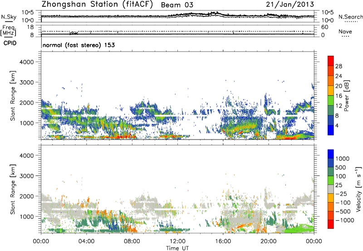Image resolution: width=363 pixels, height=251 pixels.
Task: Click the Velocity colorbar '-25' tick value
Action: coord(342,193)
